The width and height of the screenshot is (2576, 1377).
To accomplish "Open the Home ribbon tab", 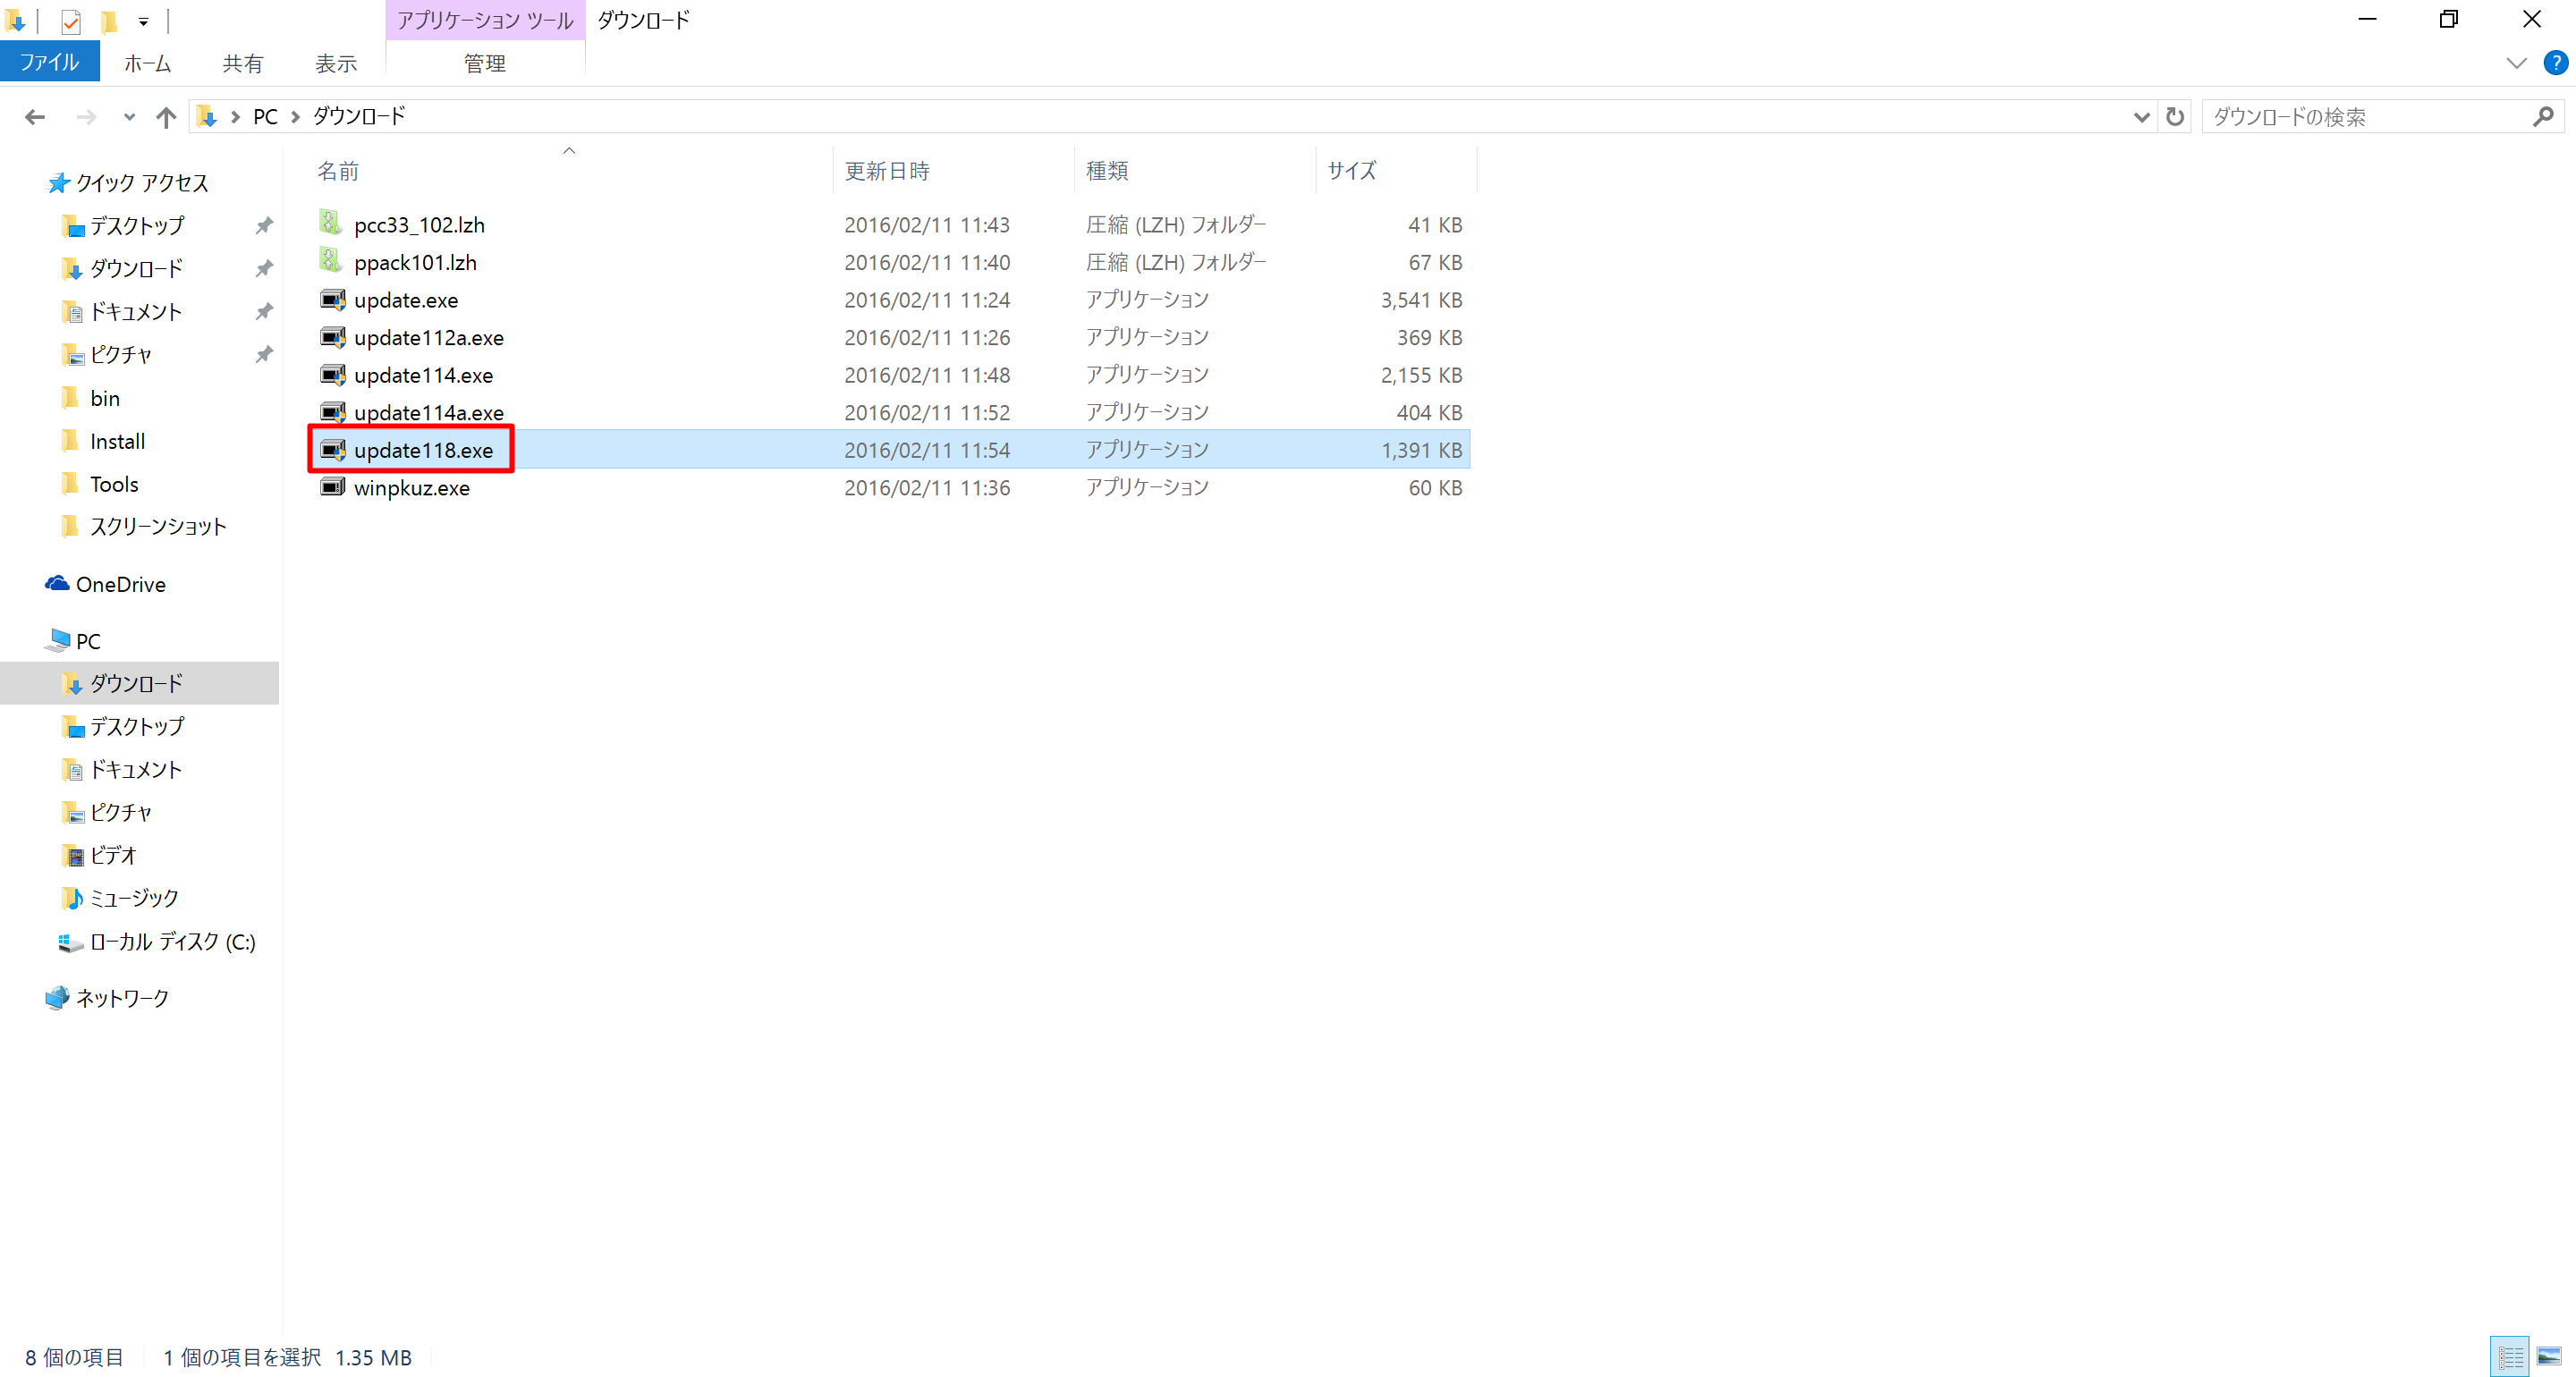I will [147, 63].
